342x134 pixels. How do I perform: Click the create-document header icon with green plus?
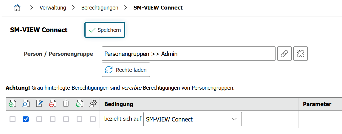click(13, 104)
